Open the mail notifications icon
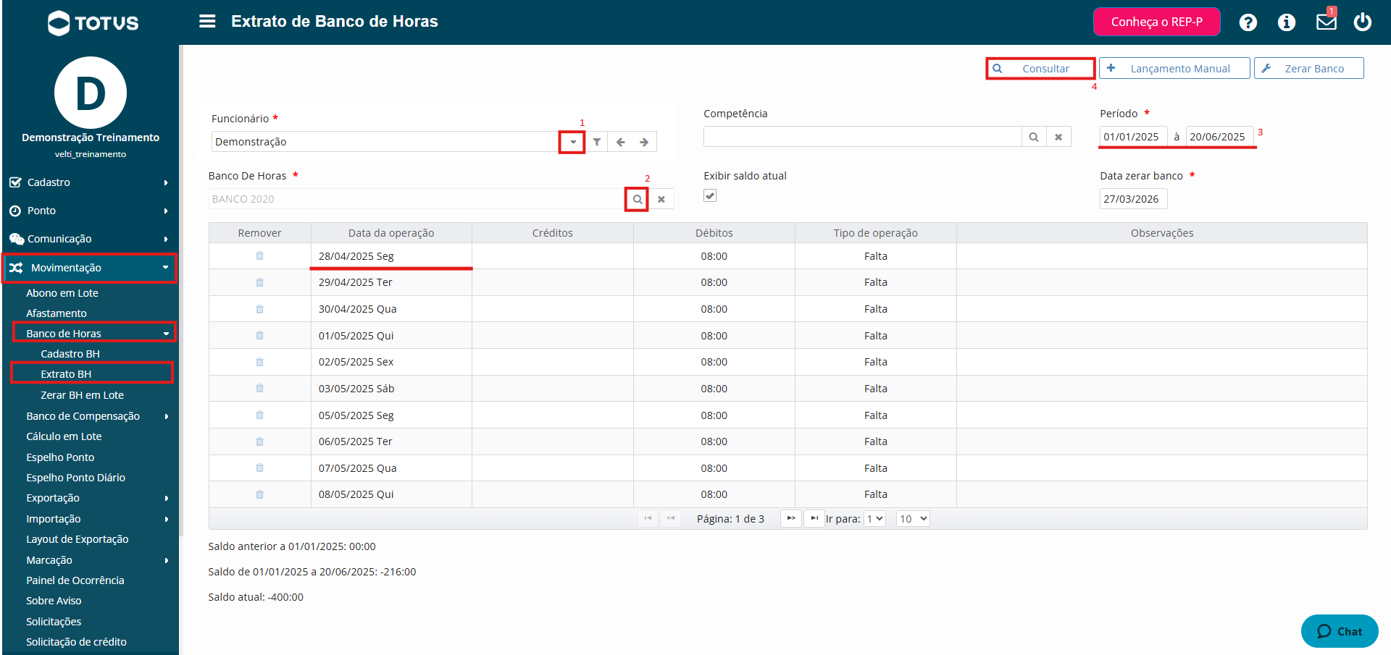This screenshot has width=1391, height=655. (x=1327, y=22)
